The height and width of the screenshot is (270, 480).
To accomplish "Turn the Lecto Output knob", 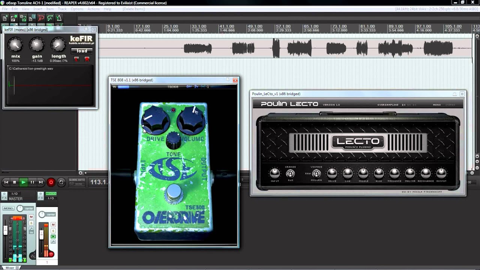I will pos(441,173).
